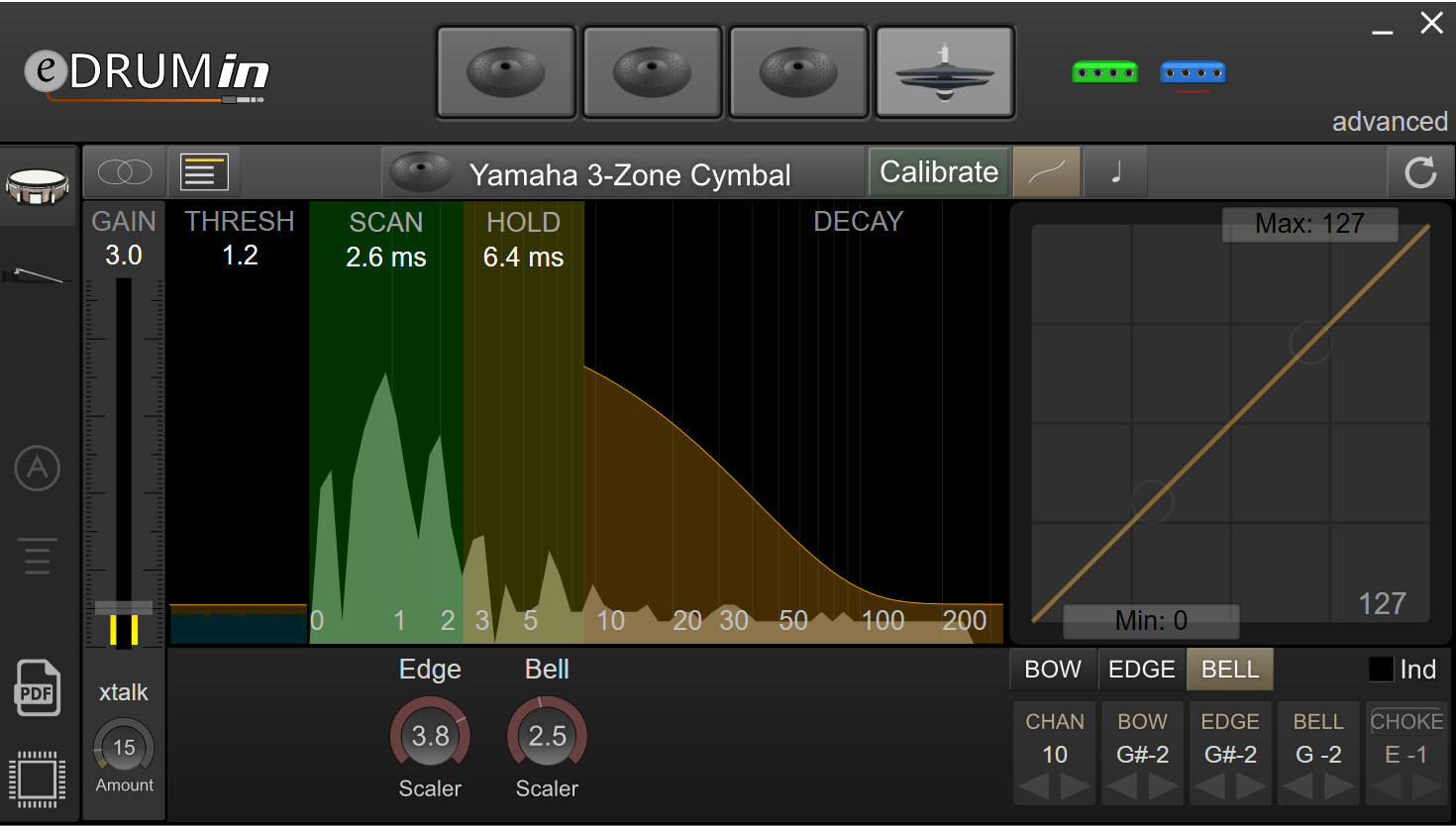Click the xtalk Amount knob
The height and width of the screenshot is (831, 1456).
point(124,747)
